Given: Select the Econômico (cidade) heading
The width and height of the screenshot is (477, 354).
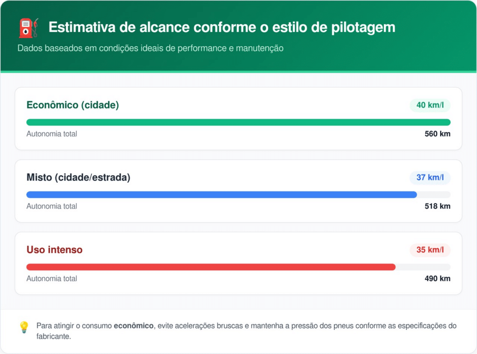Looking at the screenshot, I should click(73, 105).
